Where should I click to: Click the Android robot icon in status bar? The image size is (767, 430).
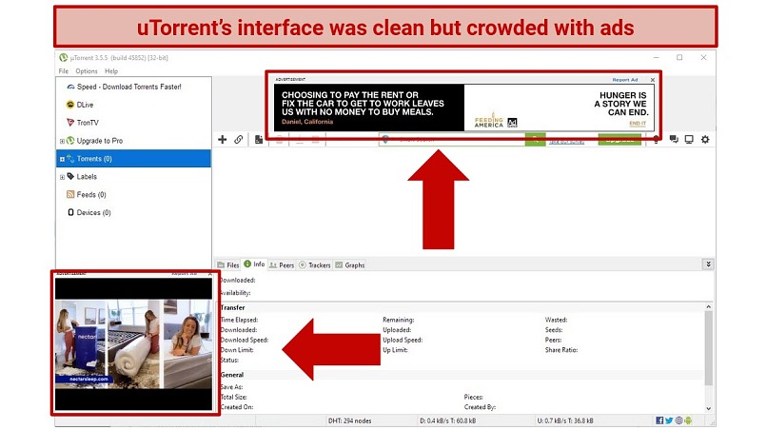(x=688, y=420)
